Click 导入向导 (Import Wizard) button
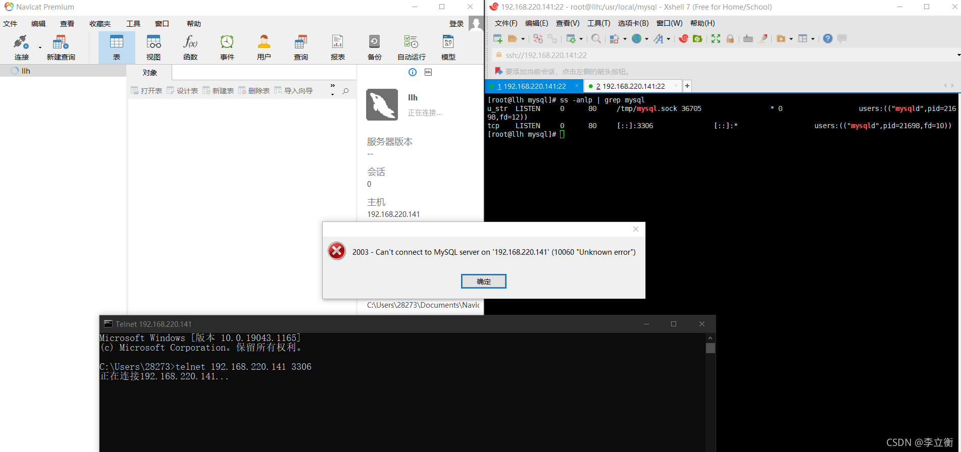This screenshot has width=961, height=452. click(293, 91)
